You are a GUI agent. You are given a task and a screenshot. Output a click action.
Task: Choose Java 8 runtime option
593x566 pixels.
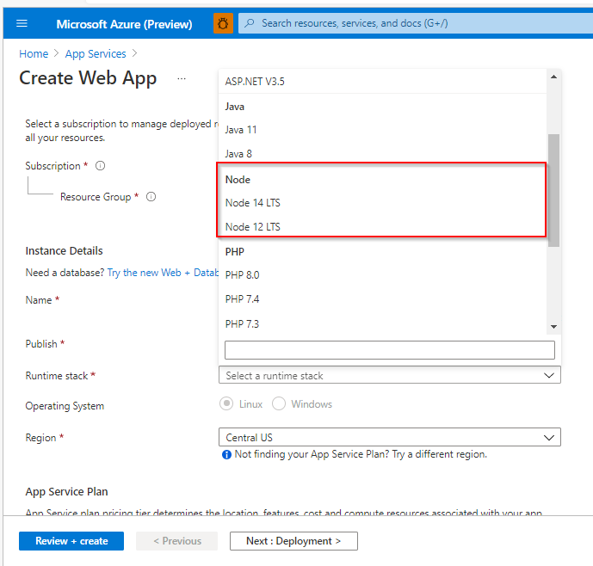(383, 153)
